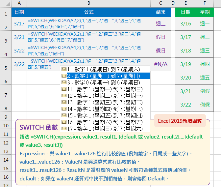
Task: Select cell E2 containing 3/16
Action: pos(185,24)
